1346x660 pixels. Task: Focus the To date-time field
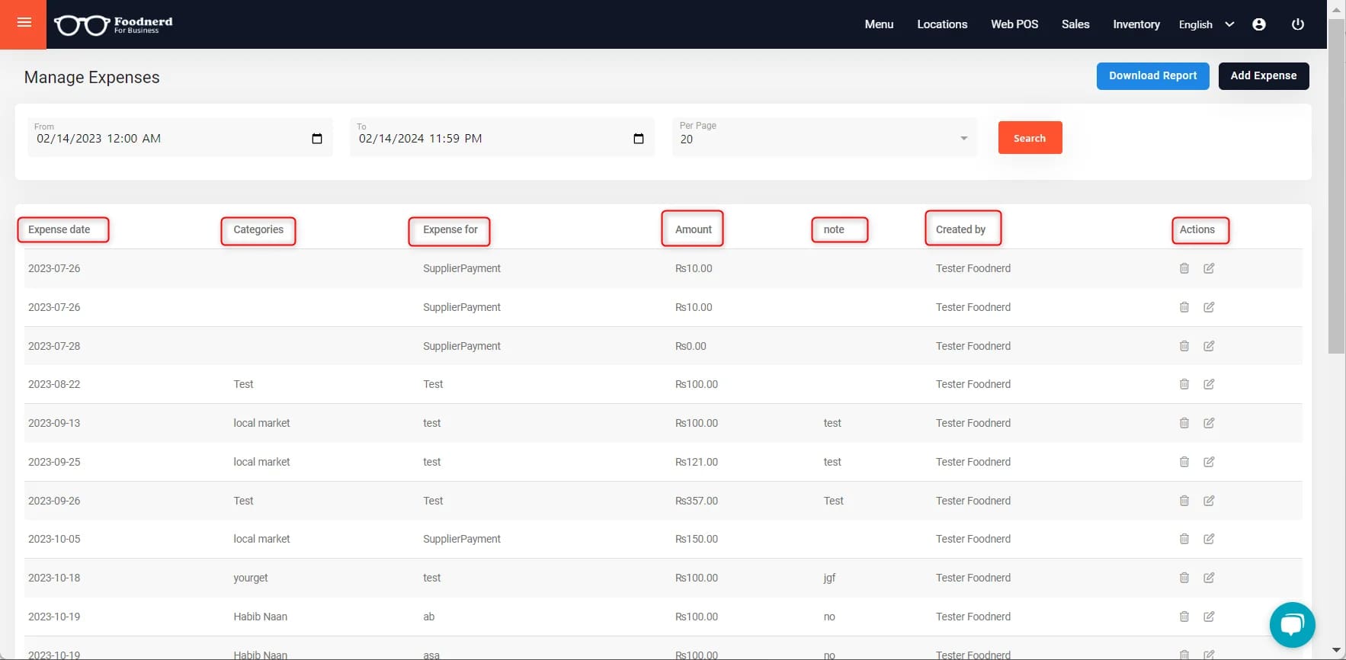(502, 138)
